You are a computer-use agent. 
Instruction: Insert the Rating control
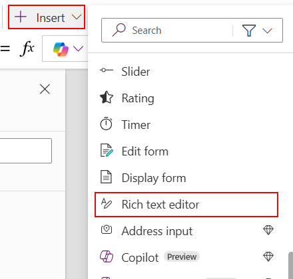(x=186, y=98)
